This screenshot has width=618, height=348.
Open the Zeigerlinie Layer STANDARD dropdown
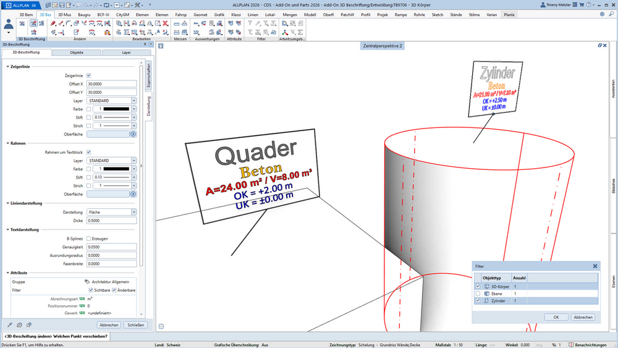point(134,101)
